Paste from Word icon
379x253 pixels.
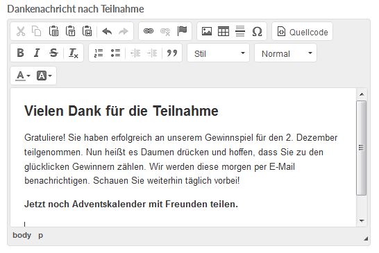pos(87,31)
